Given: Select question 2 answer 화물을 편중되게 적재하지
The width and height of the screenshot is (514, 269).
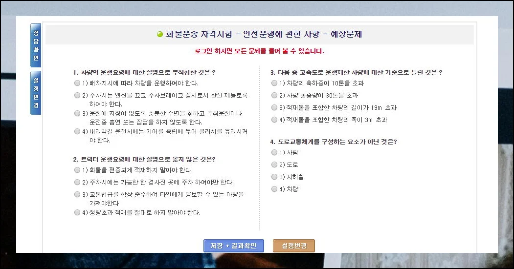Looking at the screenshot, I should 77,170.
